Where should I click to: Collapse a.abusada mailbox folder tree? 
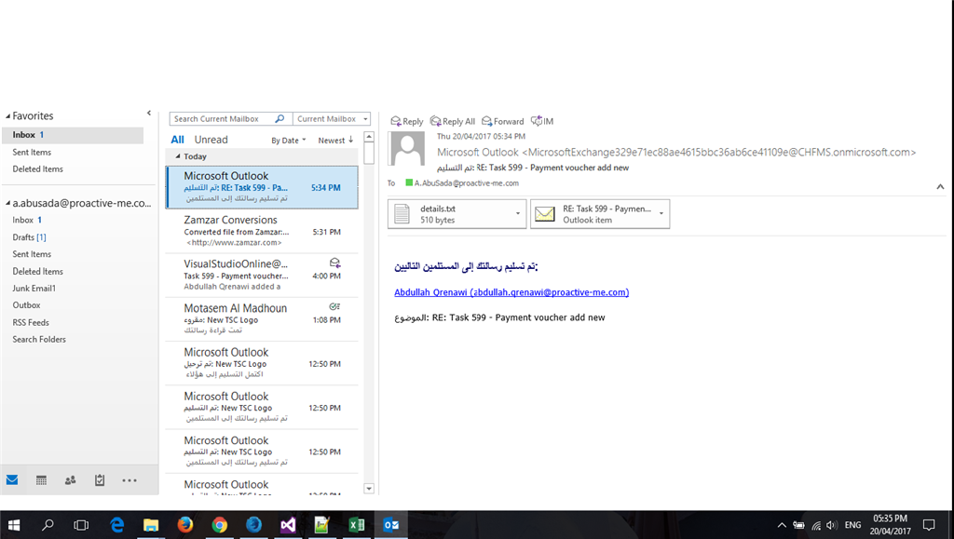click(7, 204)
